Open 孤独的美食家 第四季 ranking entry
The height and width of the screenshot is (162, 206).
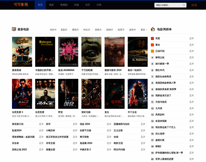[166, 89]
